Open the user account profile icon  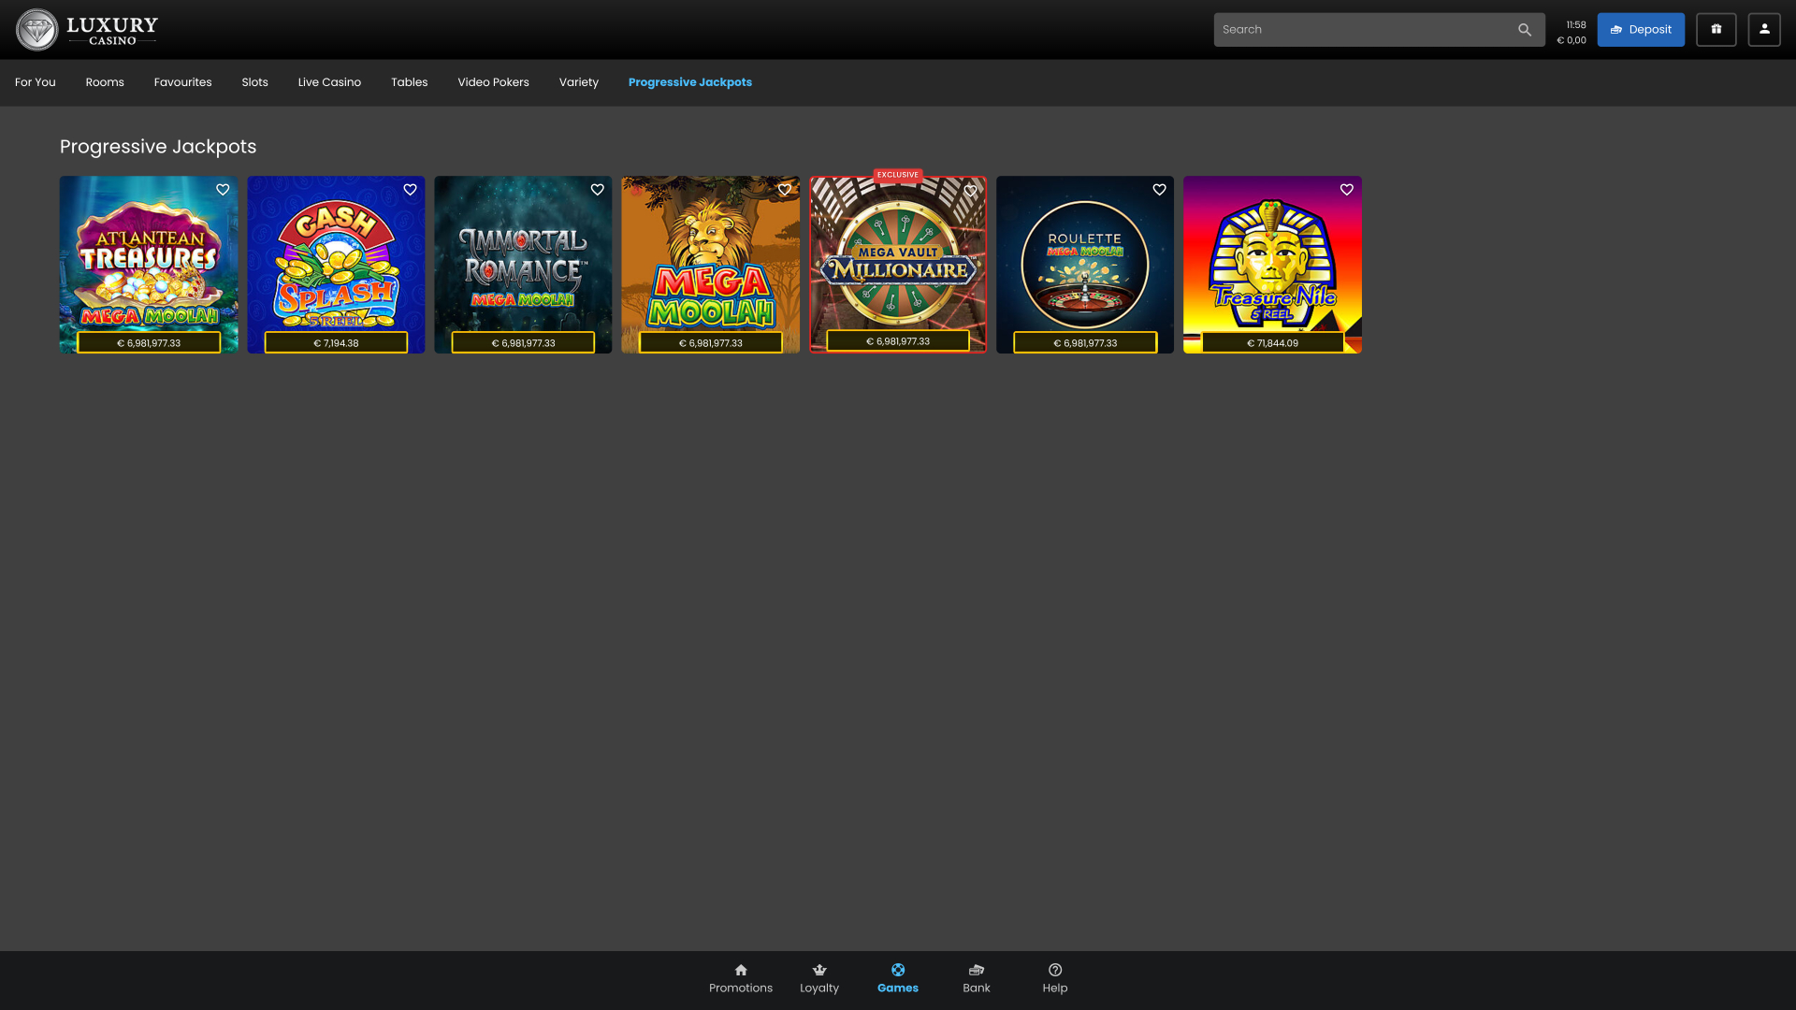pos(1764,30)
